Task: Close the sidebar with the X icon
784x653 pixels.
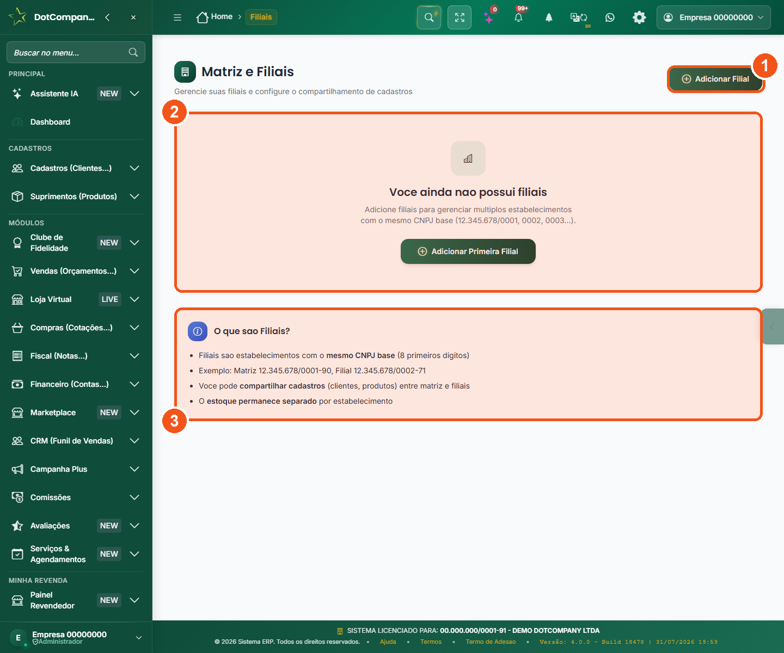Action: [x=133, y=17]
